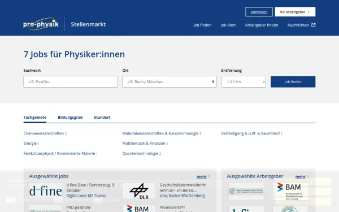Open the d-fine company logo
The height and width of the screenshot is (212, 339).
pos(45,191)
